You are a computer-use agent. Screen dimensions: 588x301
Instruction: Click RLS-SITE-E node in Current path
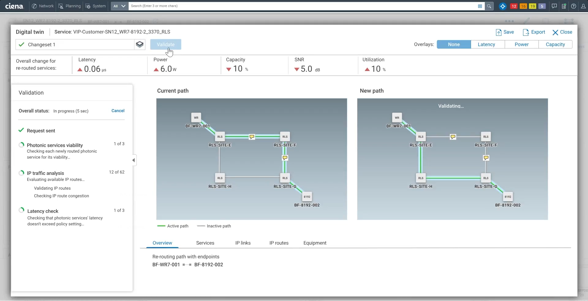click(x=220, y=137)
